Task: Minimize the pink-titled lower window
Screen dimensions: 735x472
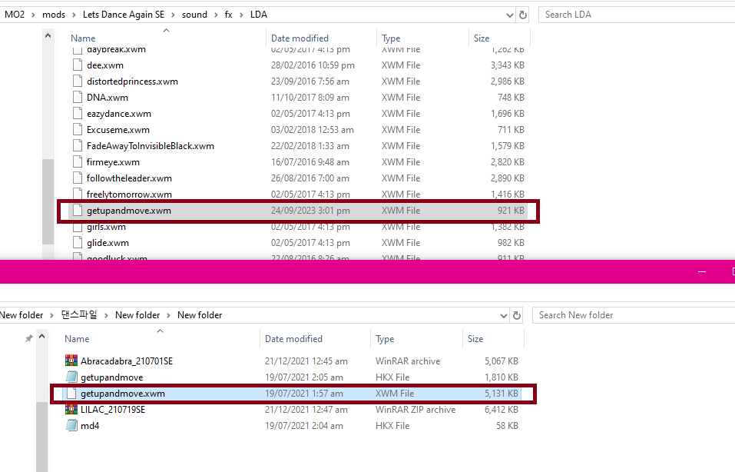Action: tap(702, 271)
